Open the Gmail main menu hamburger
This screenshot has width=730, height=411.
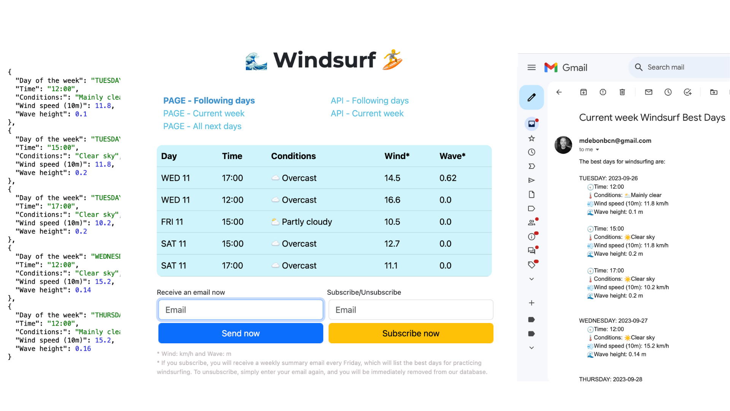click(x=532, y=67)
